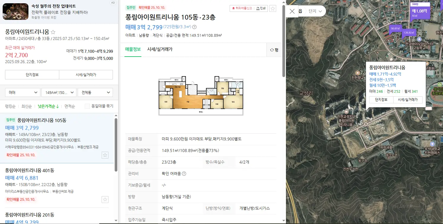Click the help icon beside 확인 어려움

tap(184, 174)
